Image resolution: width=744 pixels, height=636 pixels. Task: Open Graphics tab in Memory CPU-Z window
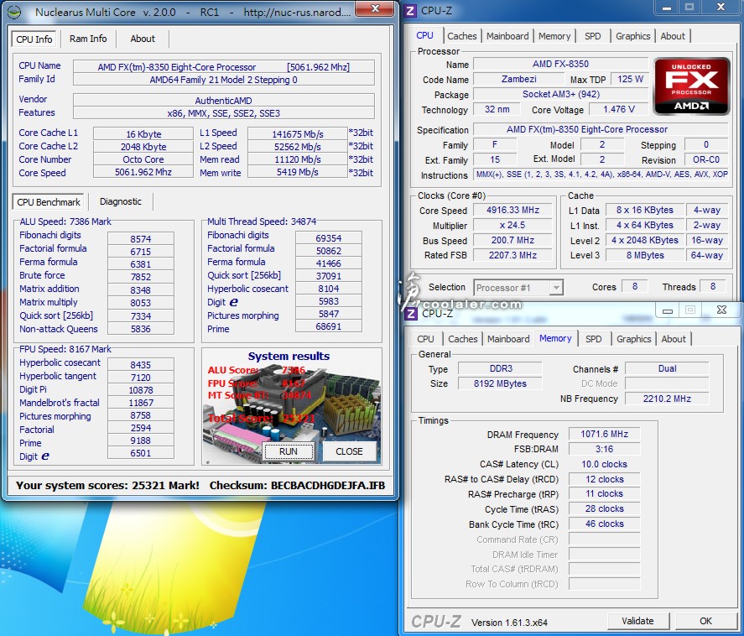(x=634, y=339)
